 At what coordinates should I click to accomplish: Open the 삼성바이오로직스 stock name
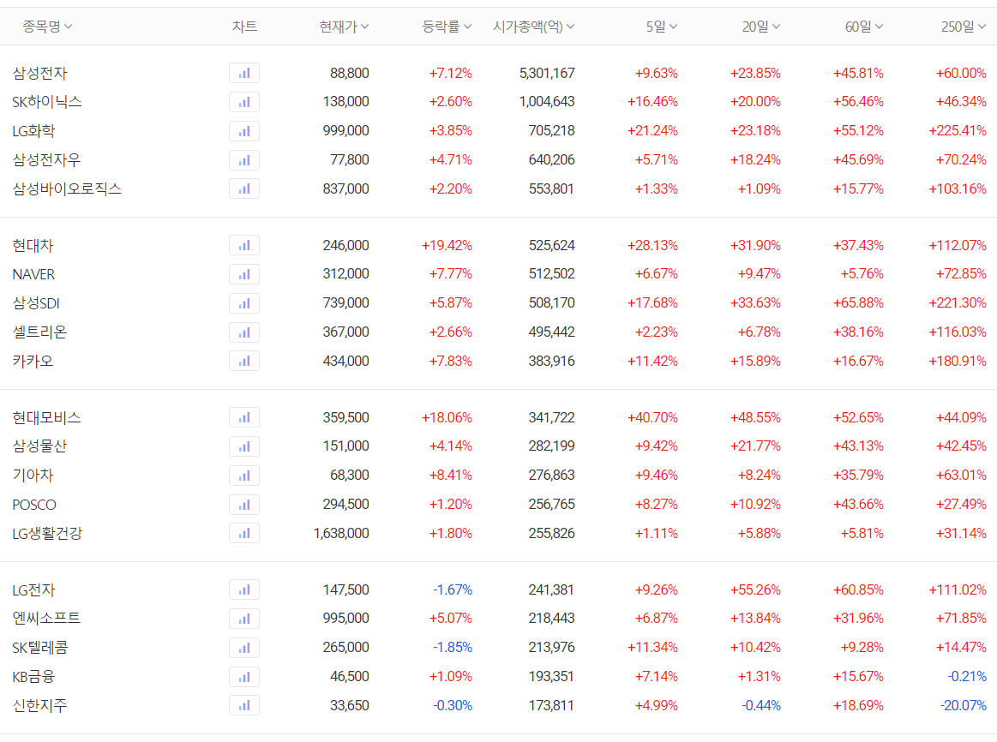point(67,188)
